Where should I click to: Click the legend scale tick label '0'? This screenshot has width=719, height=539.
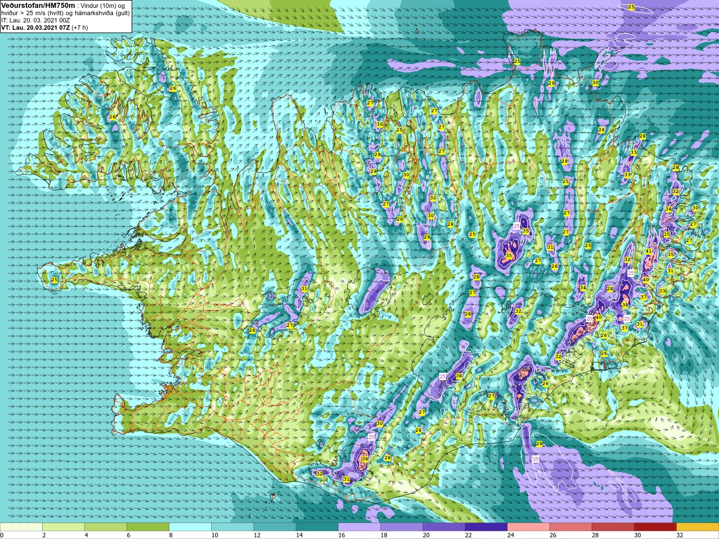click(2, 535)
